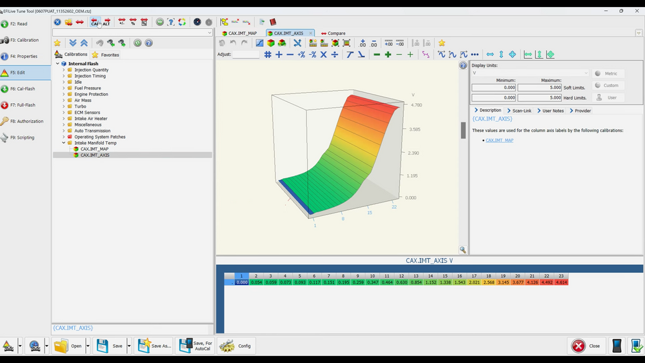Screen dimensions: 645x363
Task: Click the multiply-by-value X icon beside Adjust
Action: [x=324, y=55]
